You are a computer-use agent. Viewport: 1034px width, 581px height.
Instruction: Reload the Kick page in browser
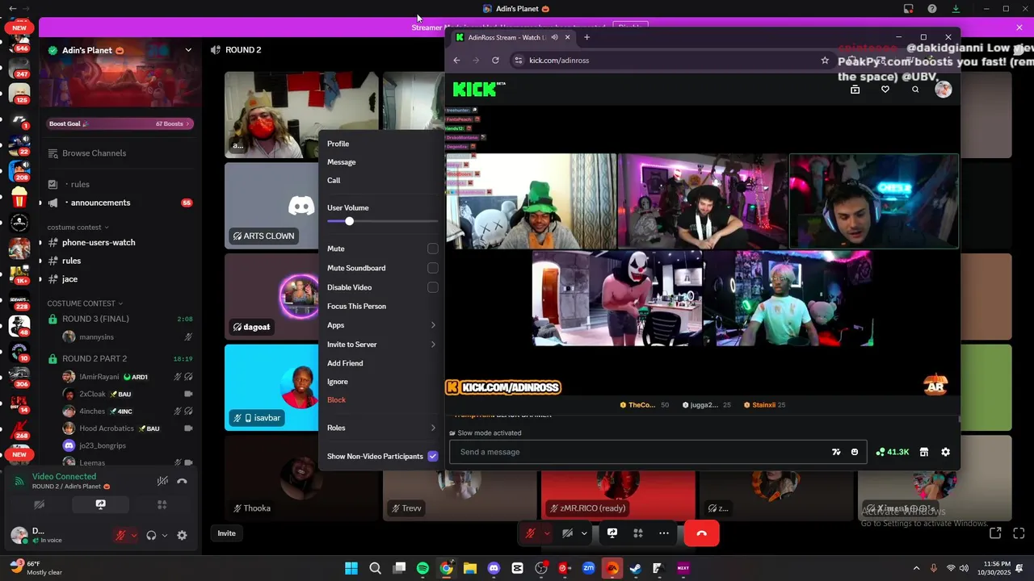[495, 60]
